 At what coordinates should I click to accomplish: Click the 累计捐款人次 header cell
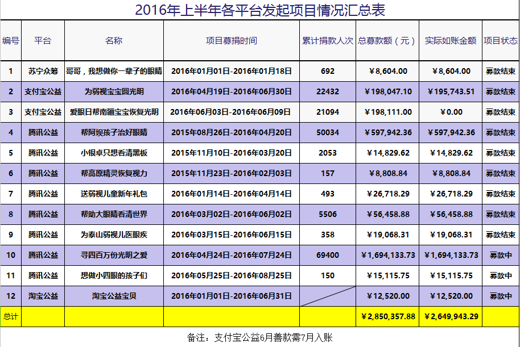coord(328,41)
